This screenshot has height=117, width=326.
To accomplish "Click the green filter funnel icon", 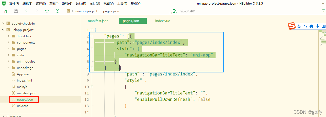I will (x=323, y=11).
